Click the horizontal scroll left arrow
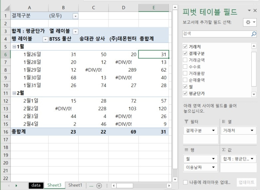Viewport: 260px width, 190px height. pyautogui.click(x=114, y=186)
